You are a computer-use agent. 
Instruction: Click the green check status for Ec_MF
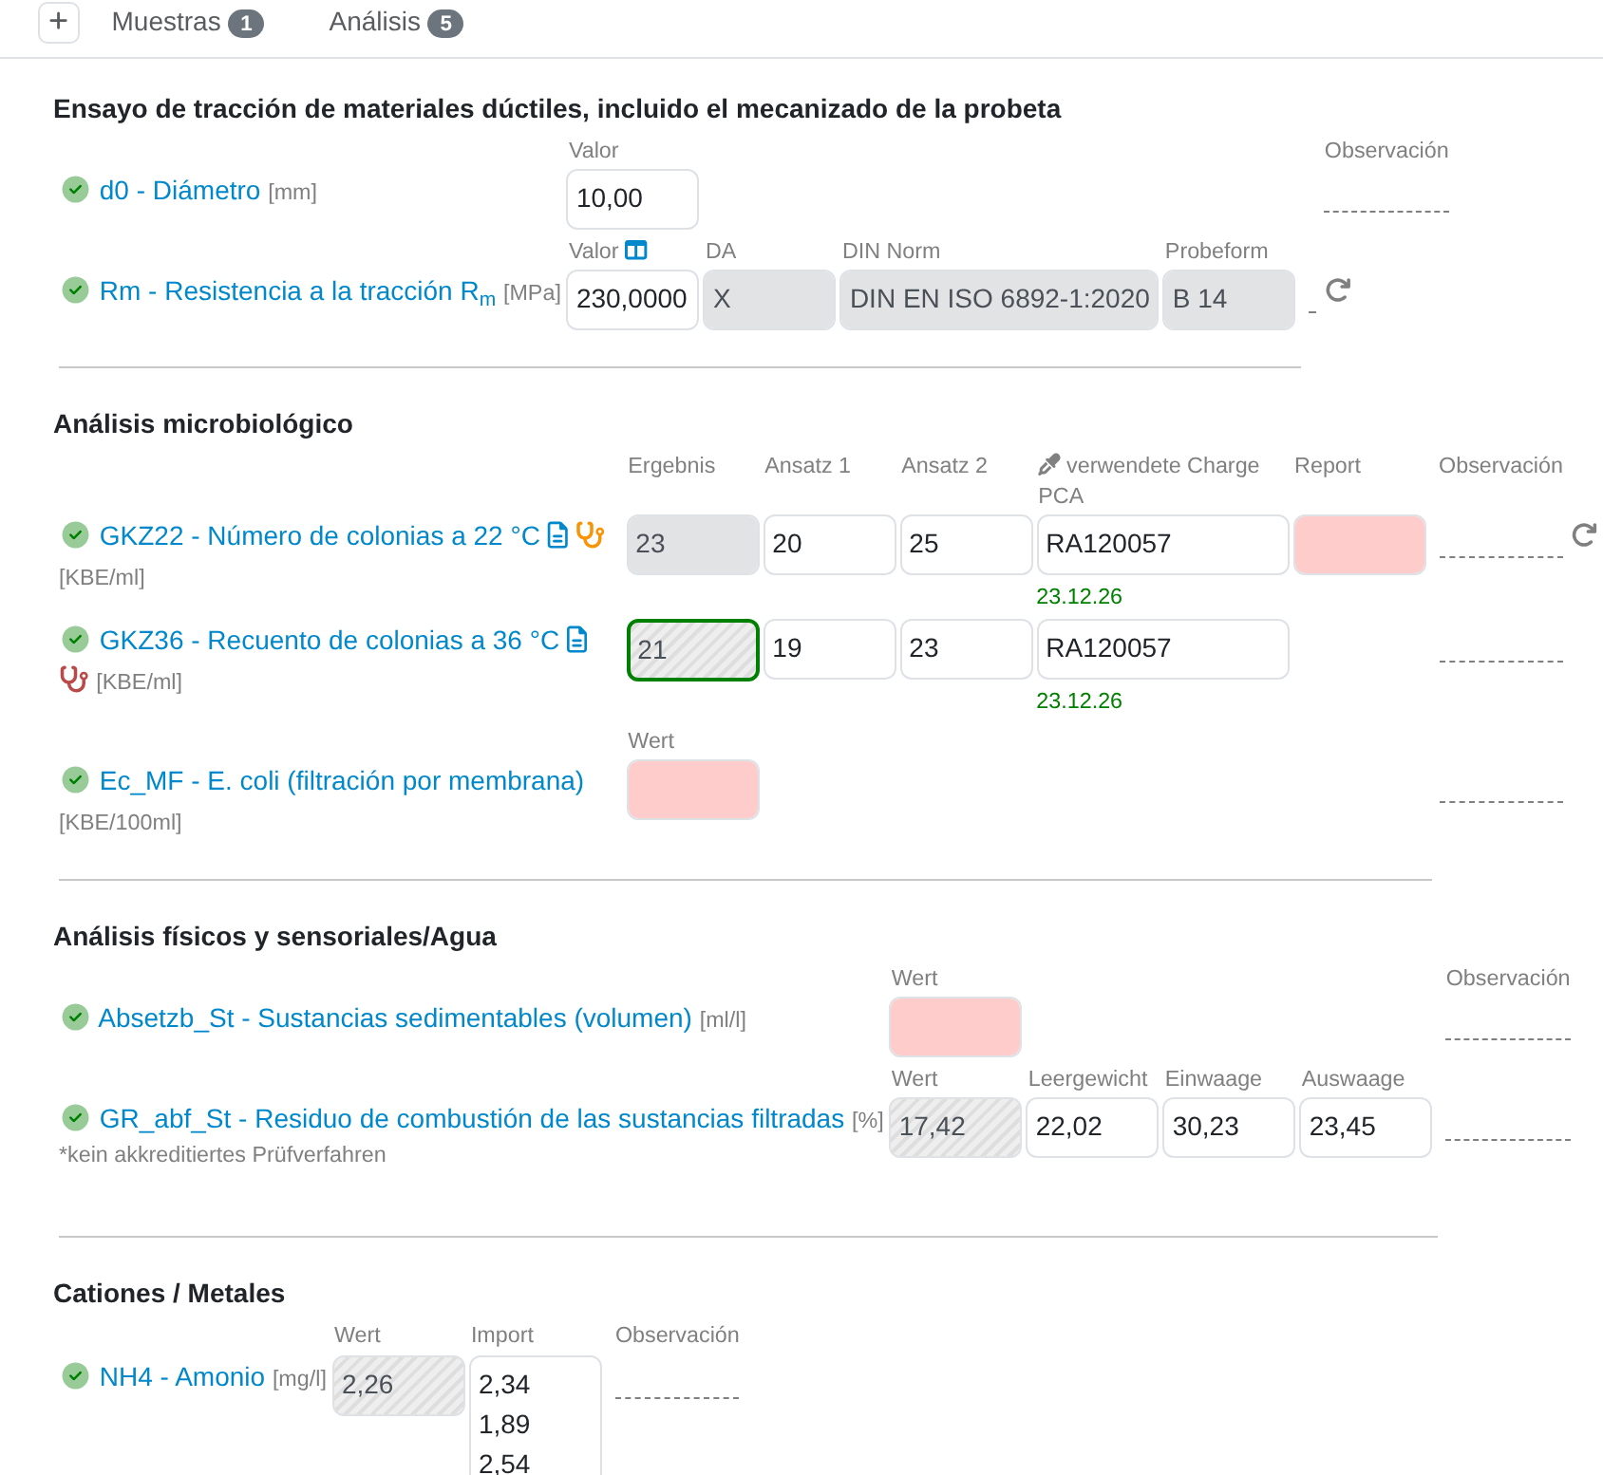click(75, 780)
